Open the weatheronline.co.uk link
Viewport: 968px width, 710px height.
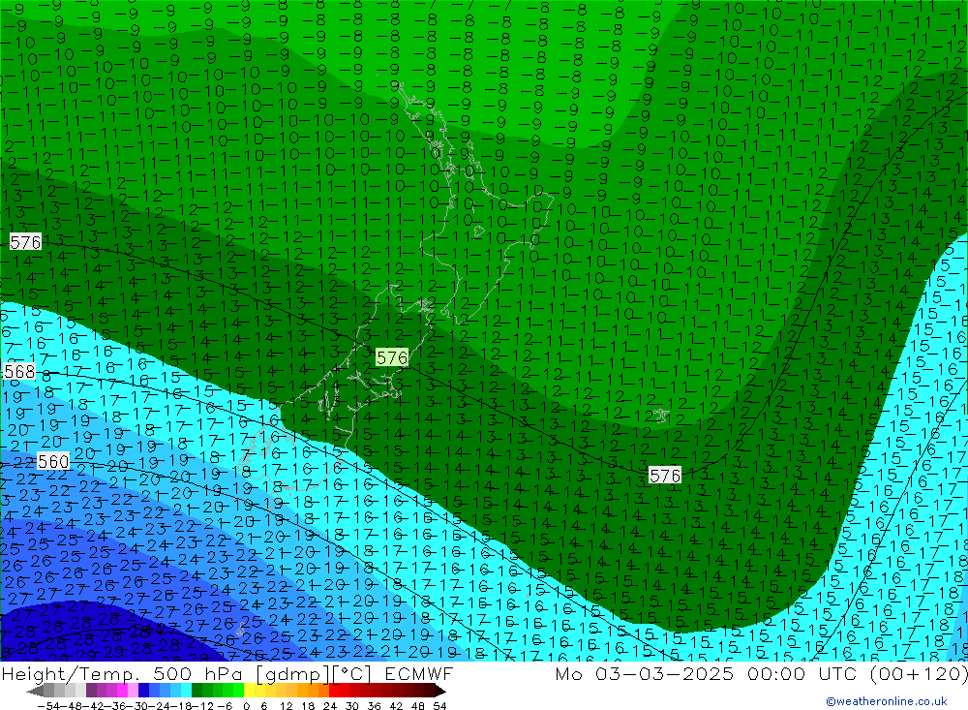(x=887, y=701)
